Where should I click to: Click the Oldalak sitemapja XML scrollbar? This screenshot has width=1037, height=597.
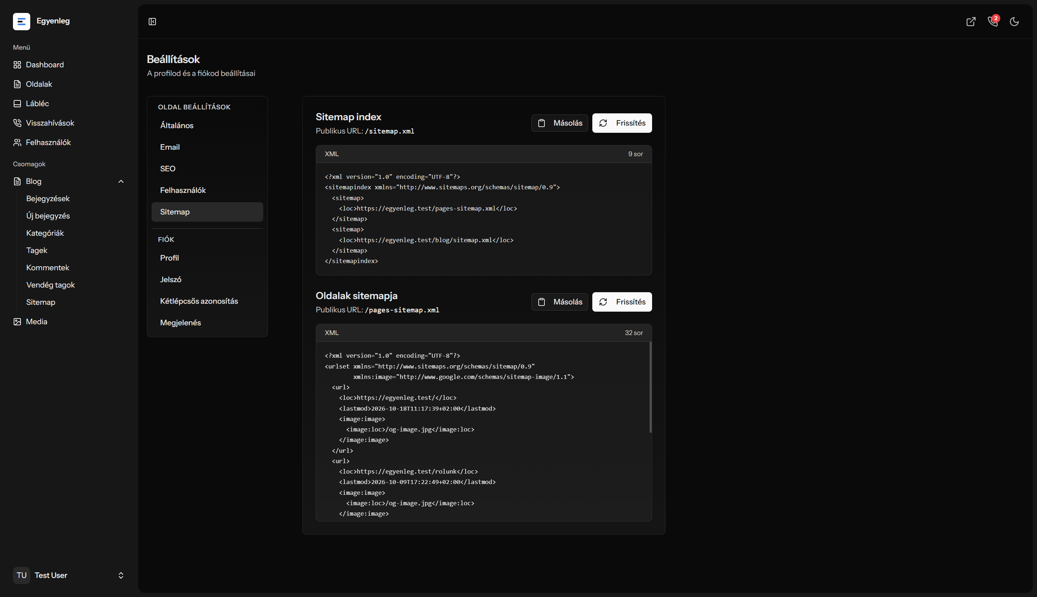tap(651, 387)
